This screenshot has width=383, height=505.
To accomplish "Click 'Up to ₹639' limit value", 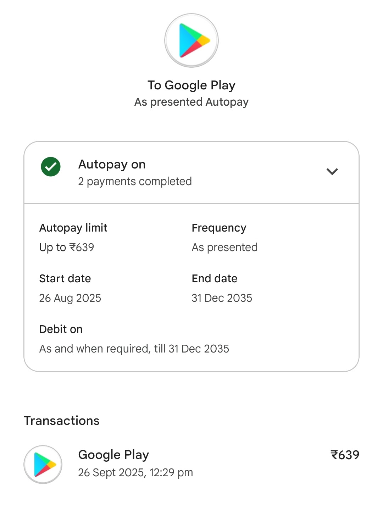I will pyautogui.click(x=67, y=247).
